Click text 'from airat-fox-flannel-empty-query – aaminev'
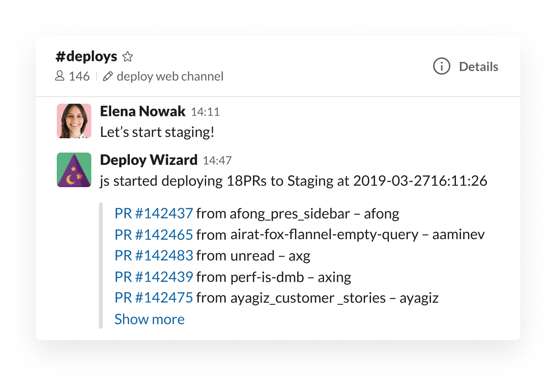This screenshot has width=556, height=375. [x=340, y=235]
